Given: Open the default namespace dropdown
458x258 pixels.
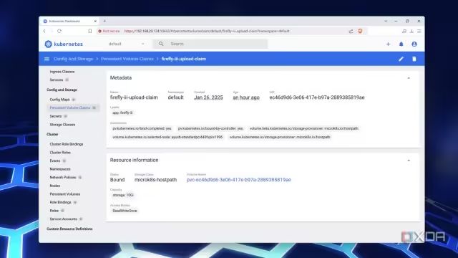Looking at the screenshot, I should tap(126, 44).
